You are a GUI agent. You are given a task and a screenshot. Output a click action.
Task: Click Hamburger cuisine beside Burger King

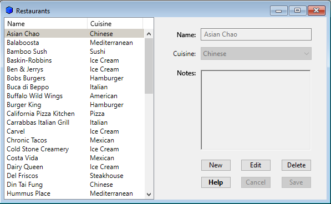point(106,105)
